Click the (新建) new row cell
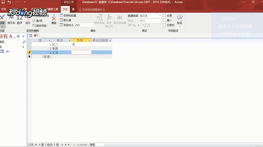Screen dimensions: 263x147 pyautogui.click(x=41, y=56)
